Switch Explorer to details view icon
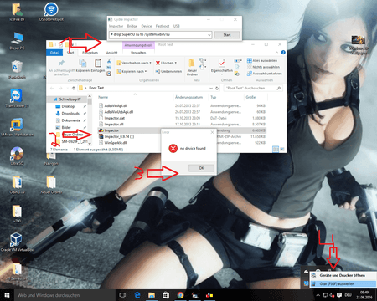 pos(276,150)
